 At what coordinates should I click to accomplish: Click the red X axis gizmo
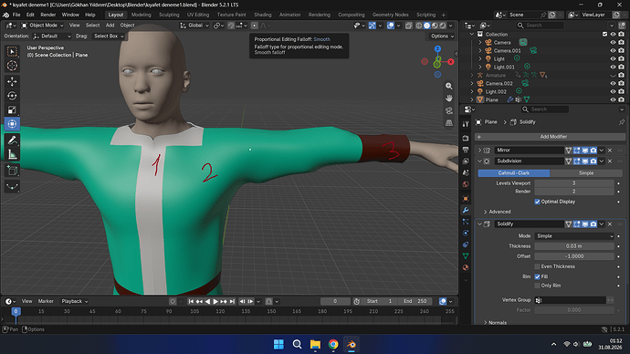pos(451,62)
